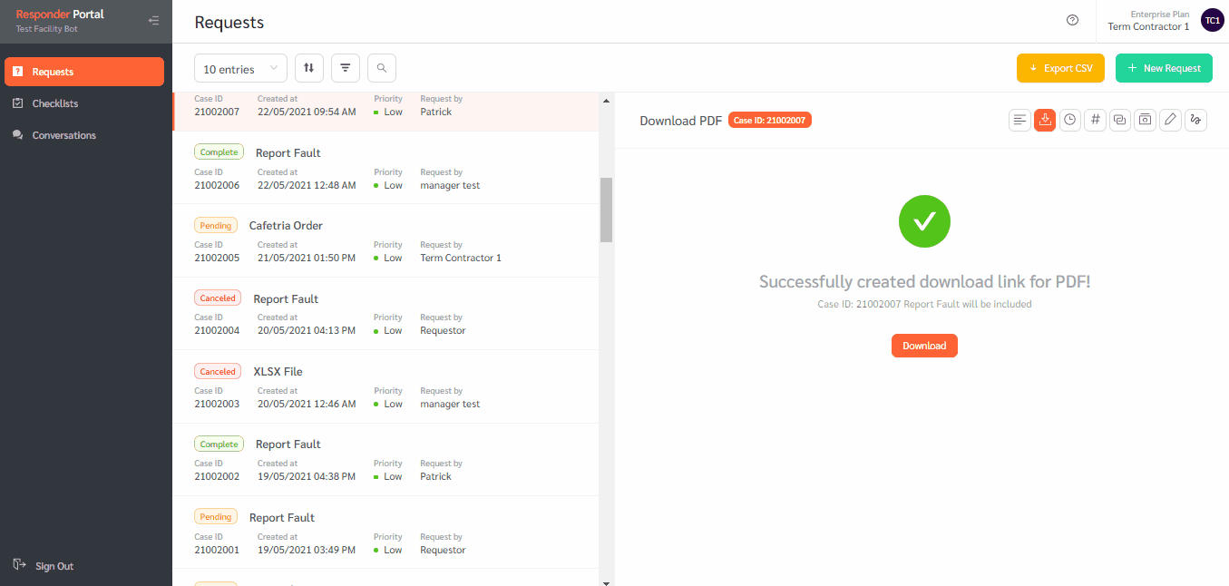Screen dimensions: 1229x586
Task: Click the Responder Portal logo text
Action: click(x=60, y=15)
